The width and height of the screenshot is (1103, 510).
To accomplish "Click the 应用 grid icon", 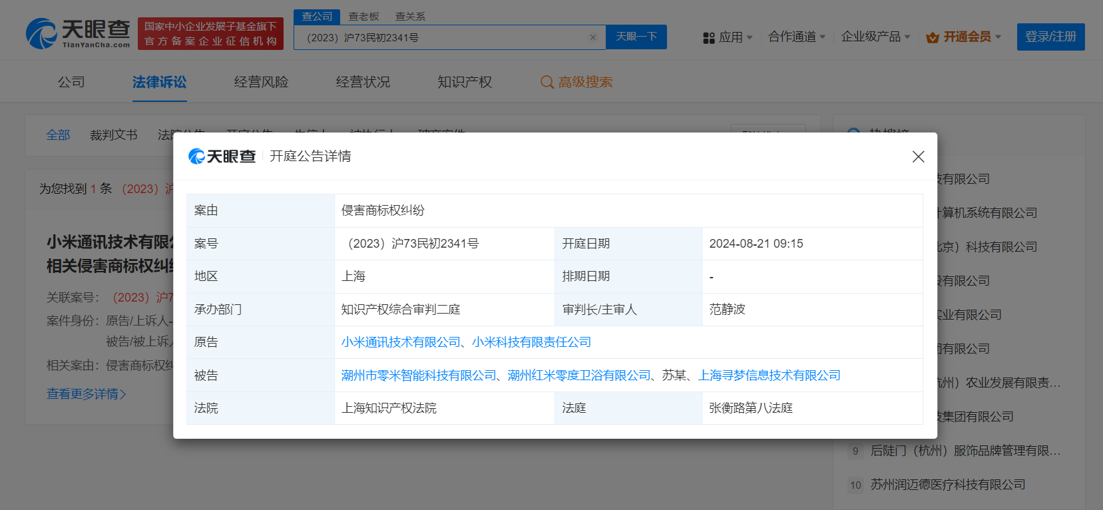I will 709,38.
